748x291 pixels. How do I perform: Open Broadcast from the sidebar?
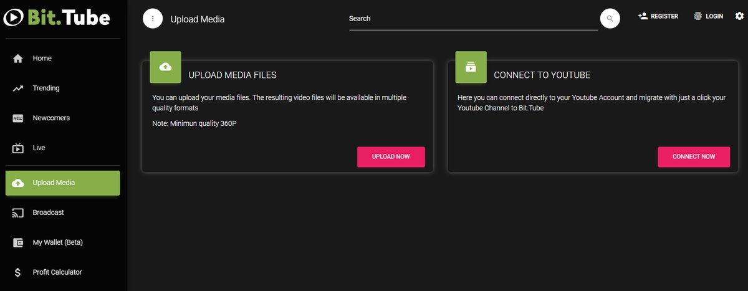62,212
